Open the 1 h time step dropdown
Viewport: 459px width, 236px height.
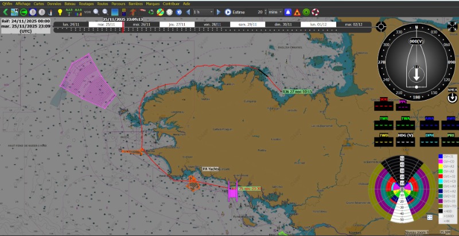[x=203, y=11]
